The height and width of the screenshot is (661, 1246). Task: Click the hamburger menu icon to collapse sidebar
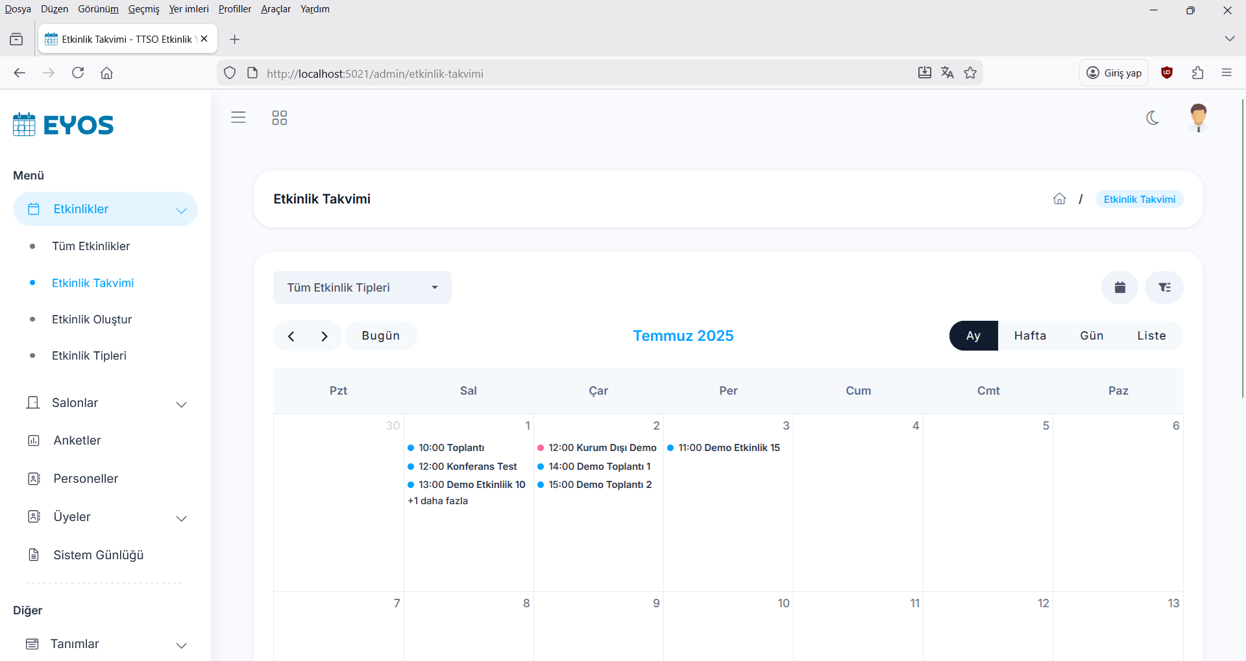[x=238, y=117]
